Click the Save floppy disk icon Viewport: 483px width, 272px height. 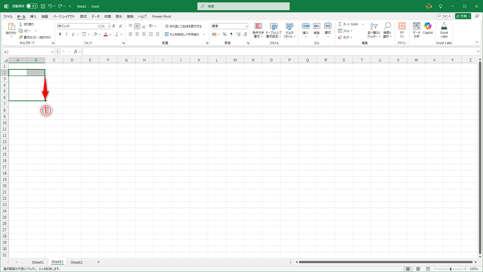(x=43, y=6)
